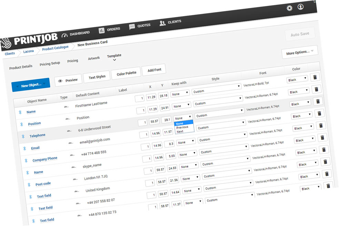Open Color dropdown for Telephone row
339x226 pixels.
tap(300, 104)
